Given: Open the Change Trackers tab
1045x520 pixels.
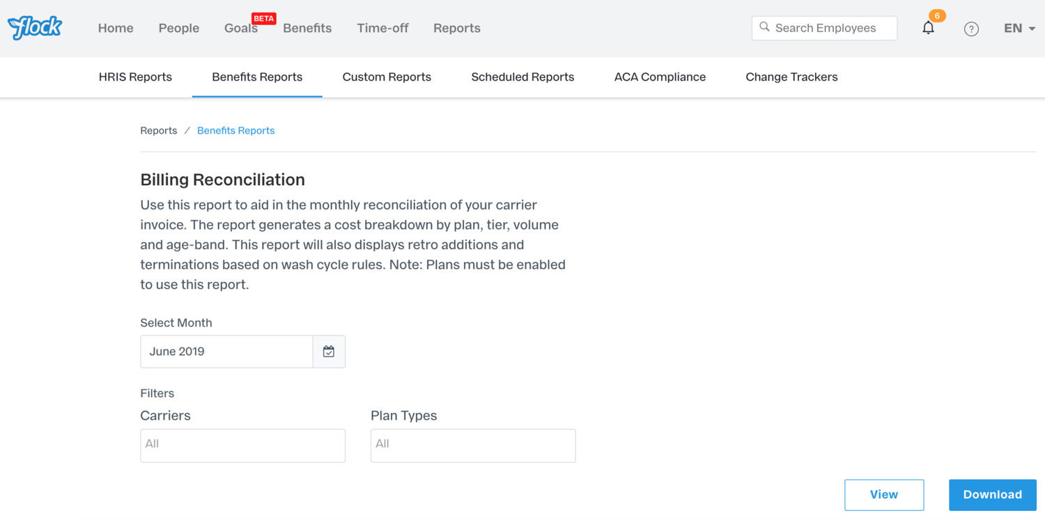Looking at the screenshot, I should click(791, 77).
